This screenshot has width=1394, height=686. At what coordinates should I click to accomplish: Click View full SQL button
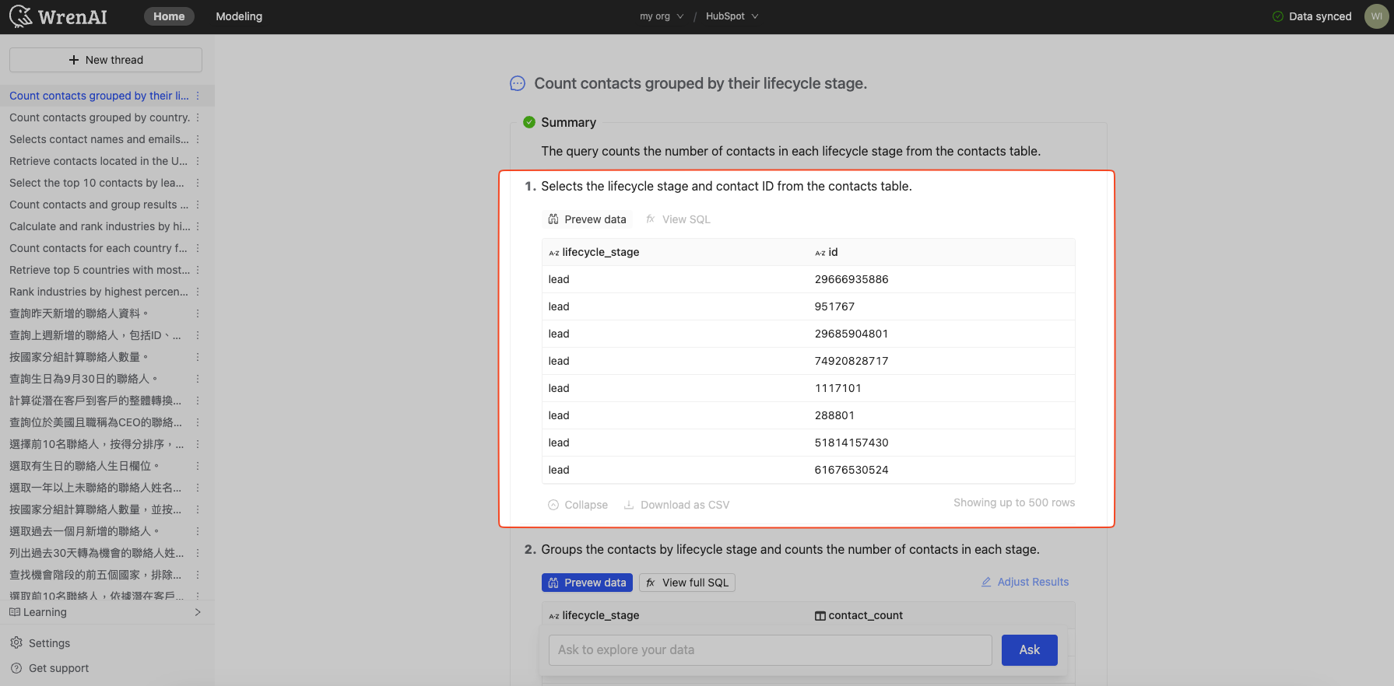(x=687, y=583)
